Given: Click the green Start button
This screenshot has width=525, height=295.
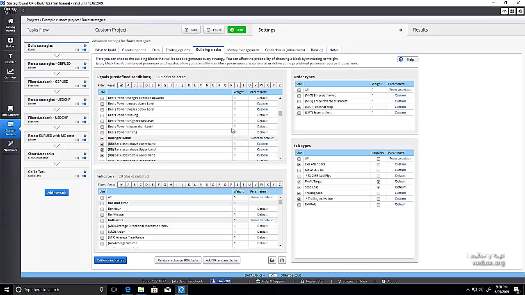Looking at the screenshot, I should coord(237,30).
